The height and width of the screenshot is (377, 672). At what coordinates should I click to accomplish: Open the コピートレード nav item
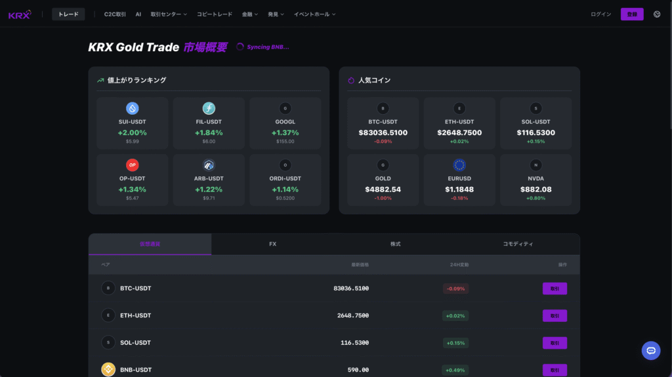point(215,14)
